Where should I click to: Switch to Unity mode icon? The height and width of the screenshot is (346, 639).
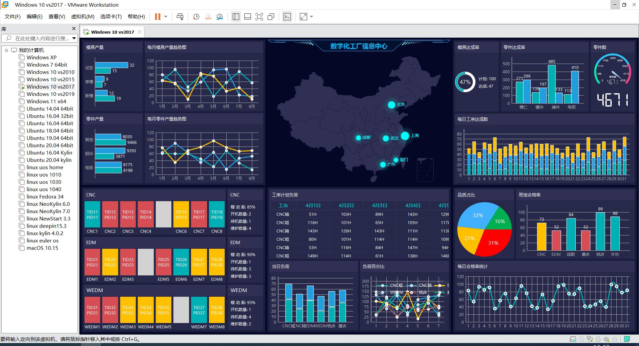coord(271,17)
